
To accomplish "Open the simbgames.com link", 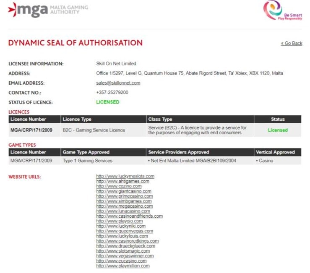I will [x=124, y=201].
